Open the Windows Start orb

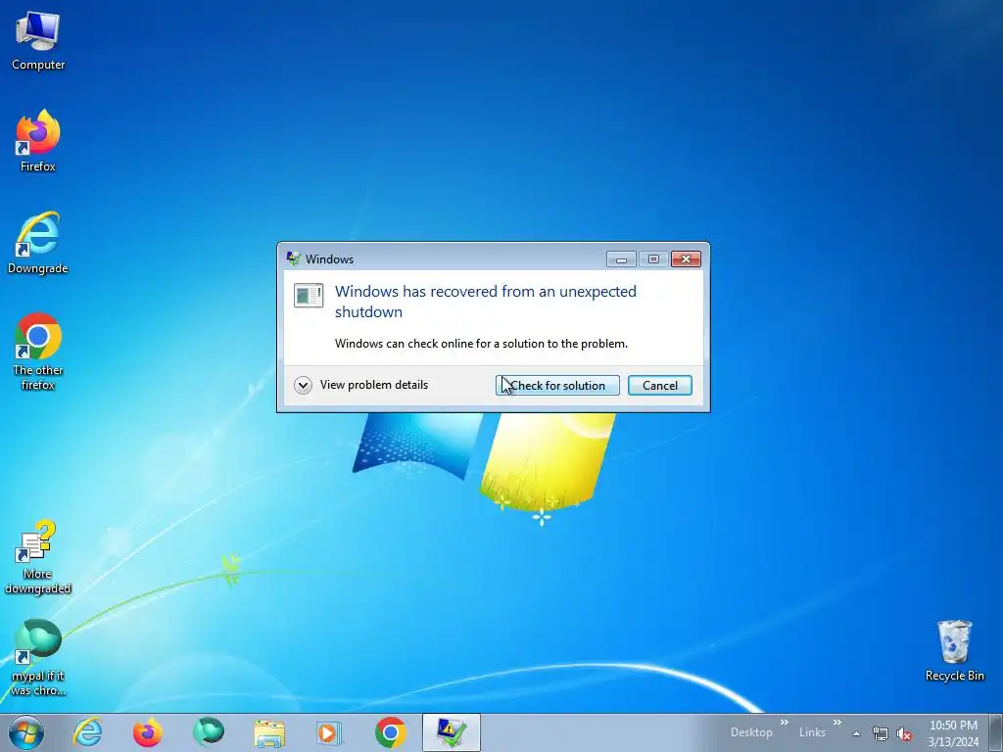pos(26,732)
